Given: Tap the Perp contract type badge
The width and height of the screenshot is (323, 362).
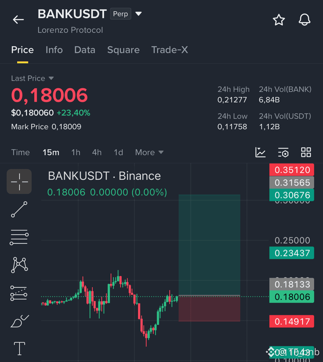Looking at the screenshot, I should click(x=121, y=14).
